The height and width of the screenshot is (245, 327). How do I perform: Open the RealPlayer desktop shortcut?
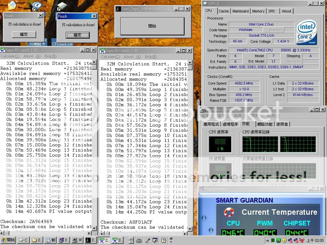point(37,5)
